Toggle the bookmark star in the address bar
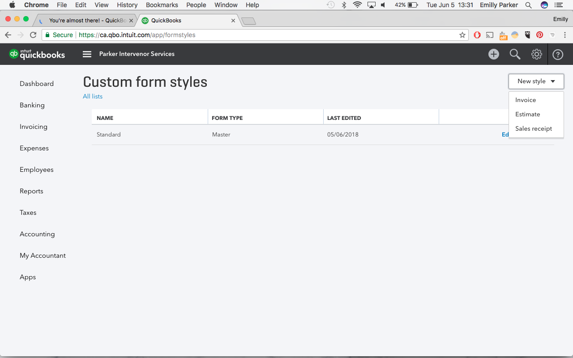The width and height of the screenshot is (573, 358). [x=462, y=34]
